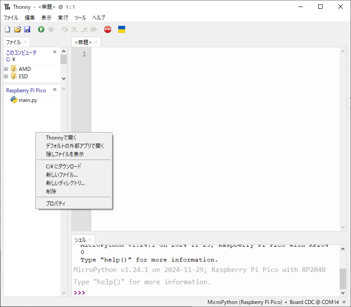Click up arrow of local files scrollbar
This screenshot has width=351, height=307.
pyautogui.click(x=64, y=51)
